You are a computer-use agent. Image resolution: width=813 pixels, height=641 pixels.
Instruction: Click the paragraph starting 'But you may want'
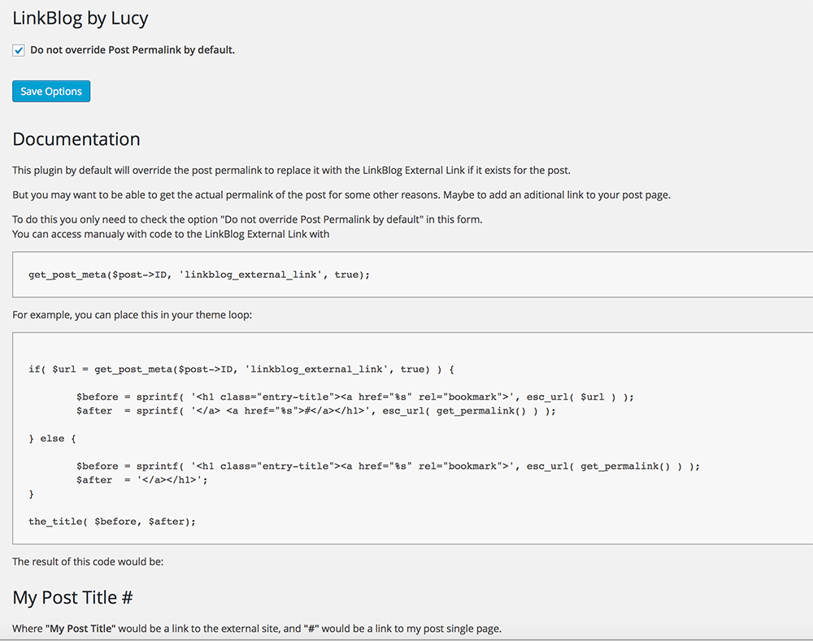(341, 195)
